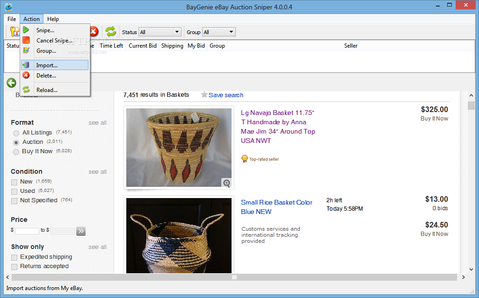
Task: Click the Group column header
Action: (x=217, y=45)
